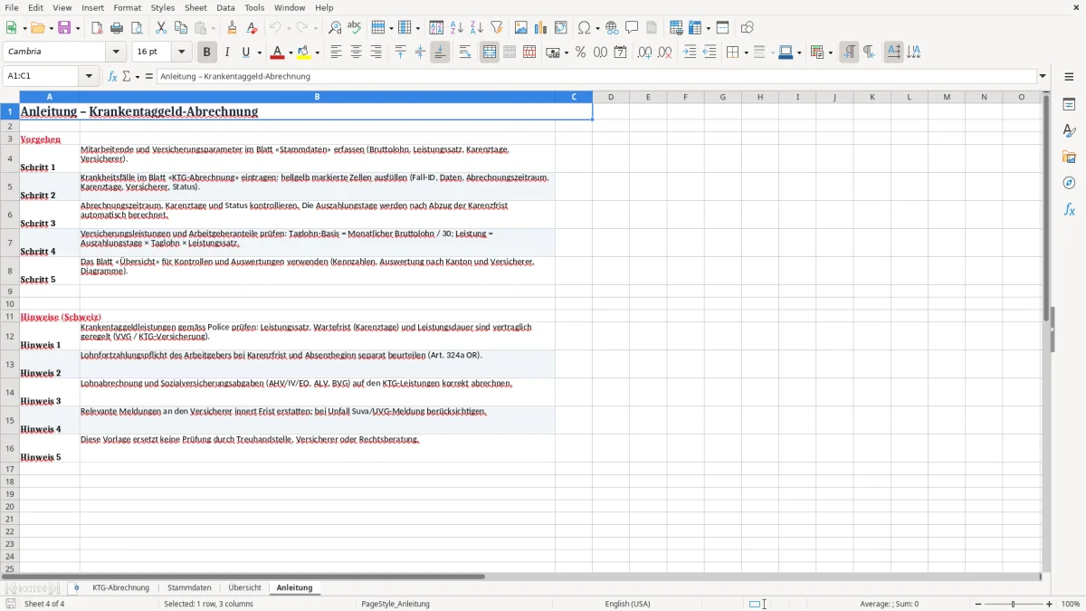The height and width of the screenshot is (611, 1086).
Task: Toggle Bold formatting
Action: (207, 53)
